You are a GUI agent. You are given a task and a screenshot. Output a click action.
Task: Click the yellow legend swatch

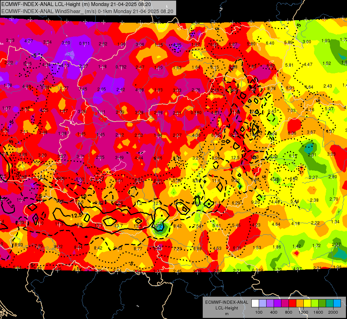pyautogui.click(x=307, y=303)
